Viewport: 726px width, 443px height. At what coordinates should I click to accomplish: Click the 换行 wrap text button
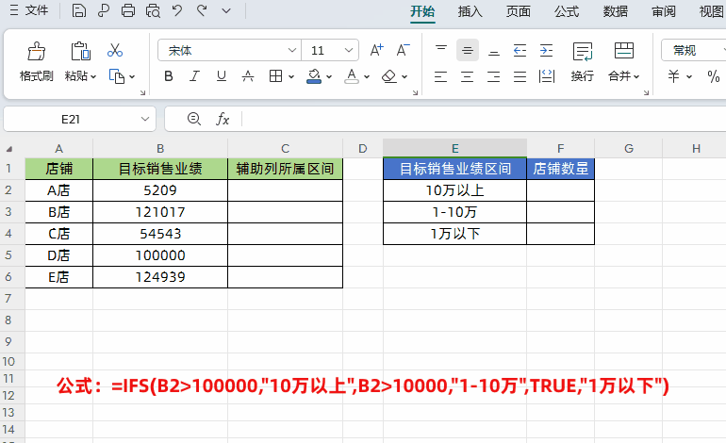click(x=582, y=62)
